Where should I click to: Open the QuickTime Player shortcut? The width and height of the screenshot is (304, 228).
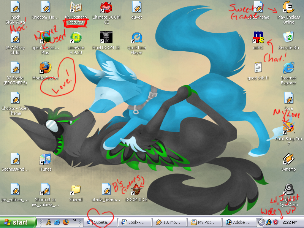click(137, 37)
